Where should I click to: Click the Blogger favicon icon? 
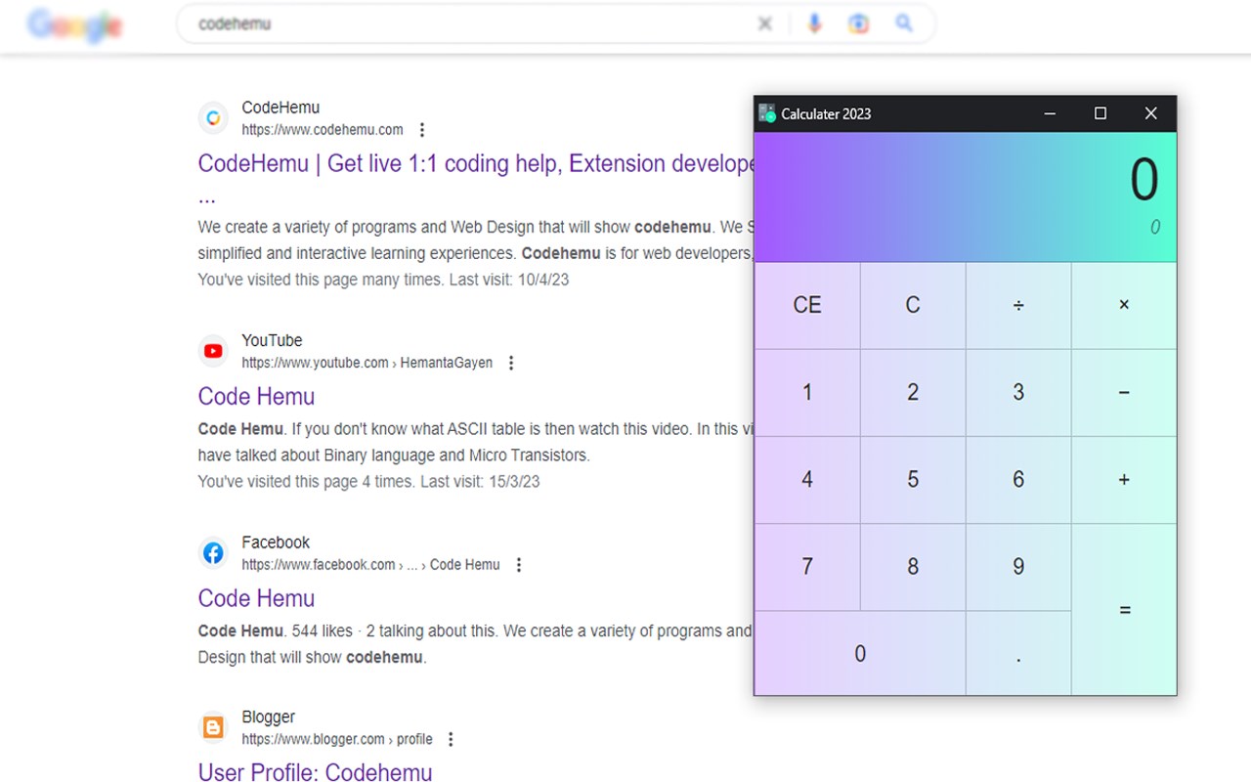coord(213,727)
